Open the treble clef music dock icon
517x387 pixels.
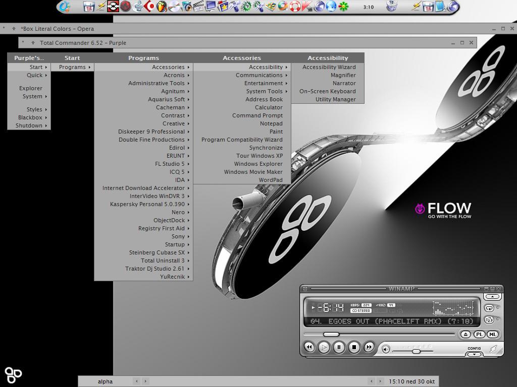[x=137, y=7]
